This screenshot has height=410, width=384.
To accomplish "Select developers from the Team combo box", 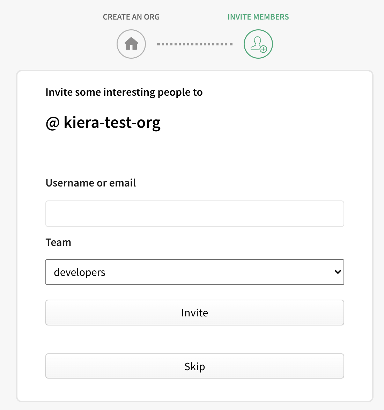I will click(x=195, y=272).
